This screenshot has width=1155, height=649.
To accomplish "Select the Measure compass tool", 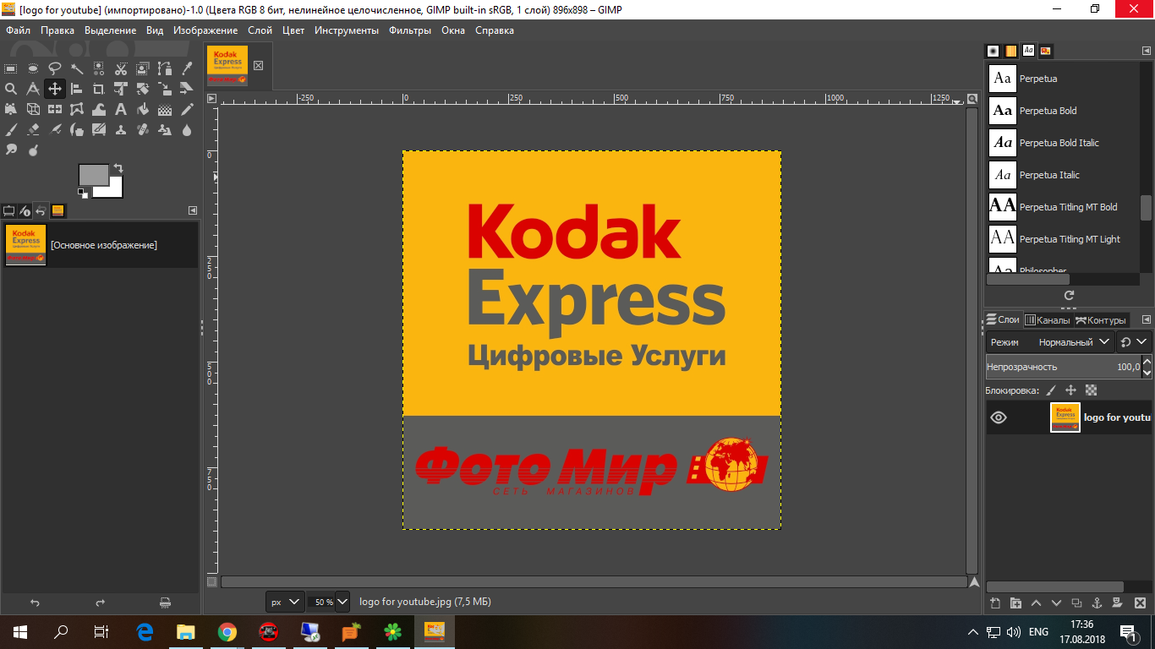I will click(x=33, y=89).
